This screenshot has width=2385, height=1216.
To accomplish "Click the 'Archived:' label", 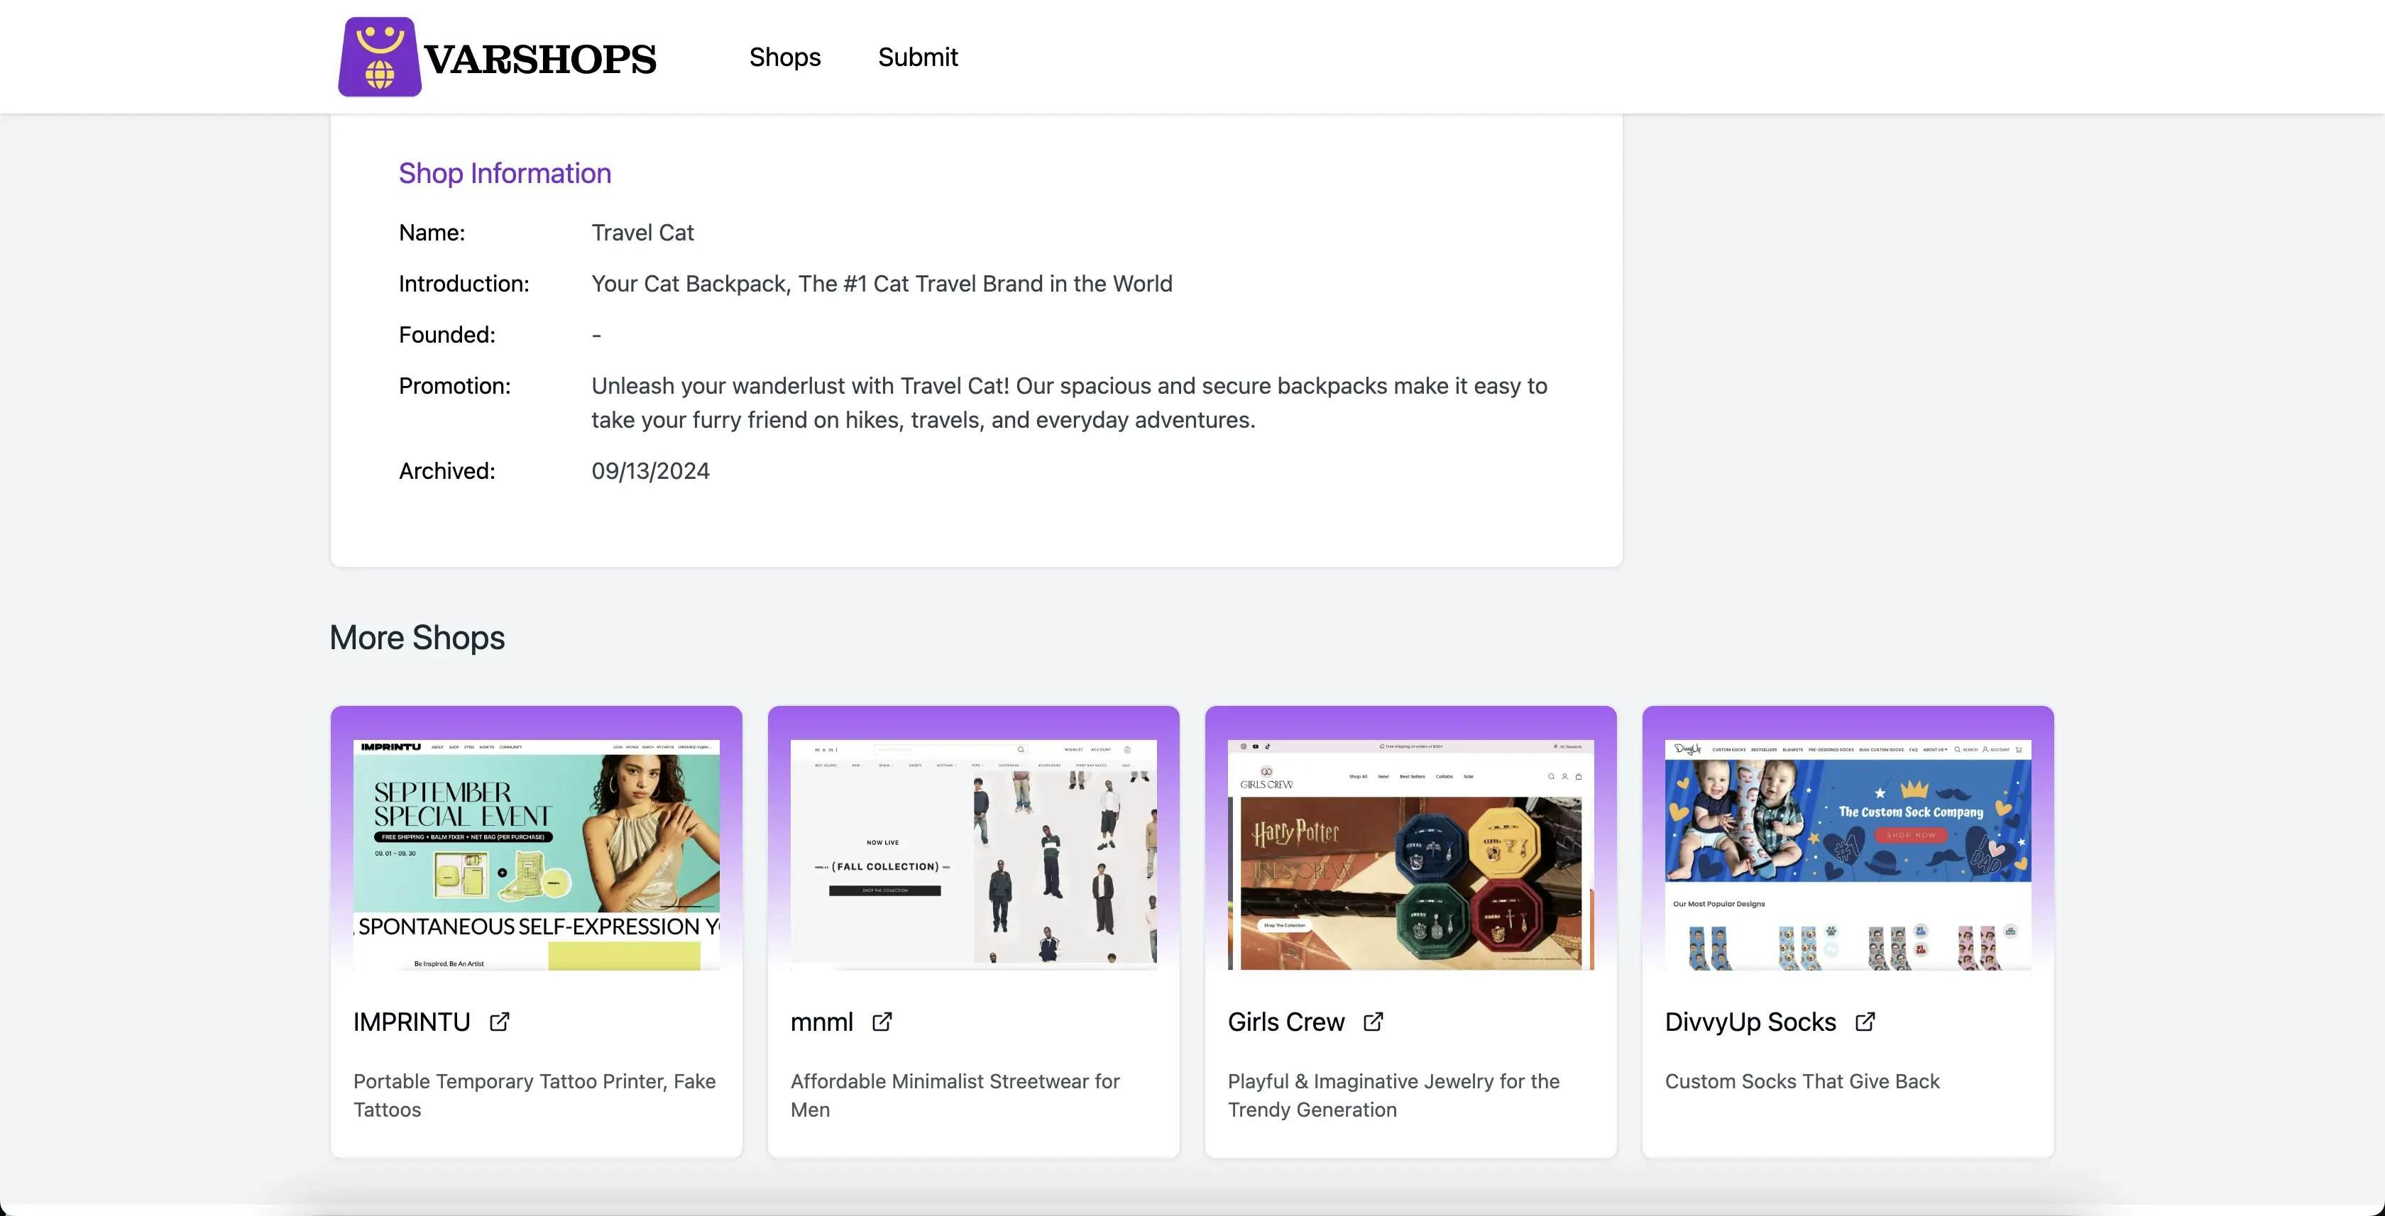I will pos(447,471).
